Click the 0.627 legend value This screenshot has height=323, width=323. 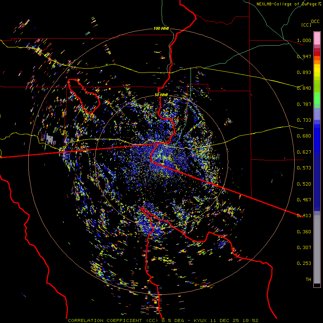[304, 152]
